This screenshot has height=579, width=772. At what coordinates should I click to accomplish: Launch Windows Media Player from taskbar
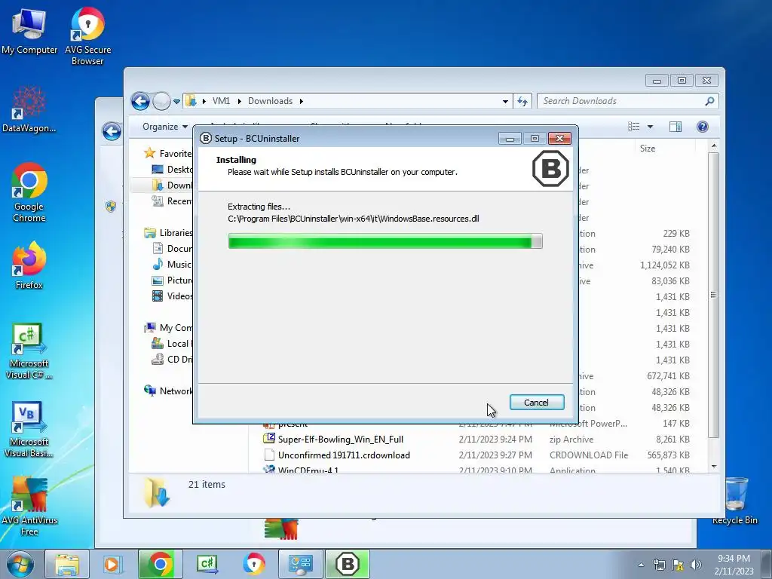(112, 564)
